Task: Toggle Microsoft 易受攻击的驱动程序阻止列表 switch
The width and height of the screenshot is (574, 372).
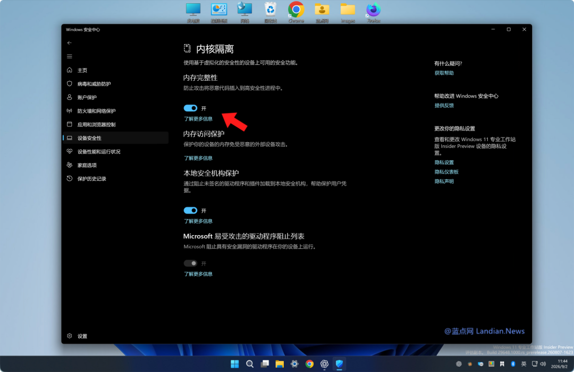Action: click(x=190, y=263)
